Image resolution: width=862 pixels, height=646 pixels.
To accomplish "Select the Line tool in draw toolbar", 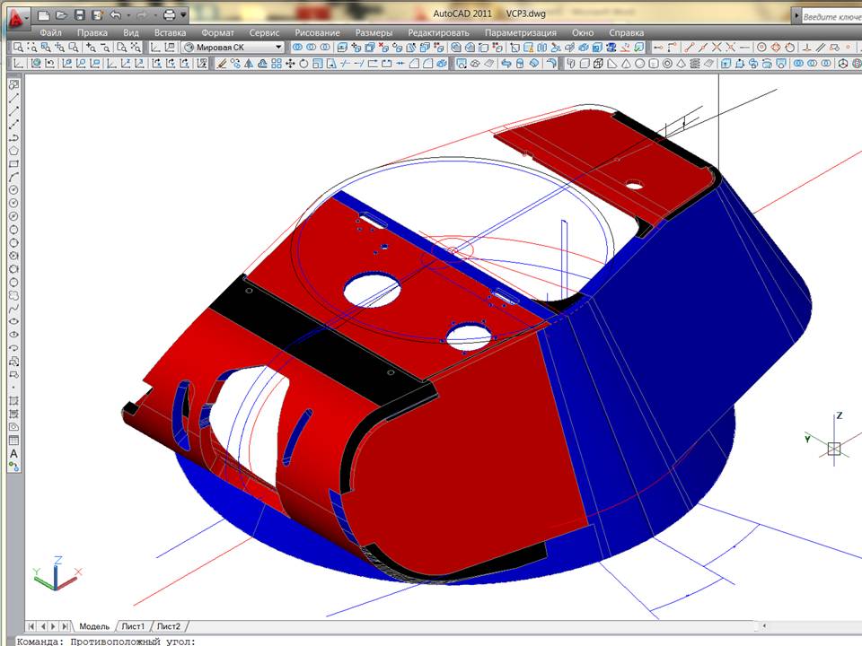I will 13,98.
